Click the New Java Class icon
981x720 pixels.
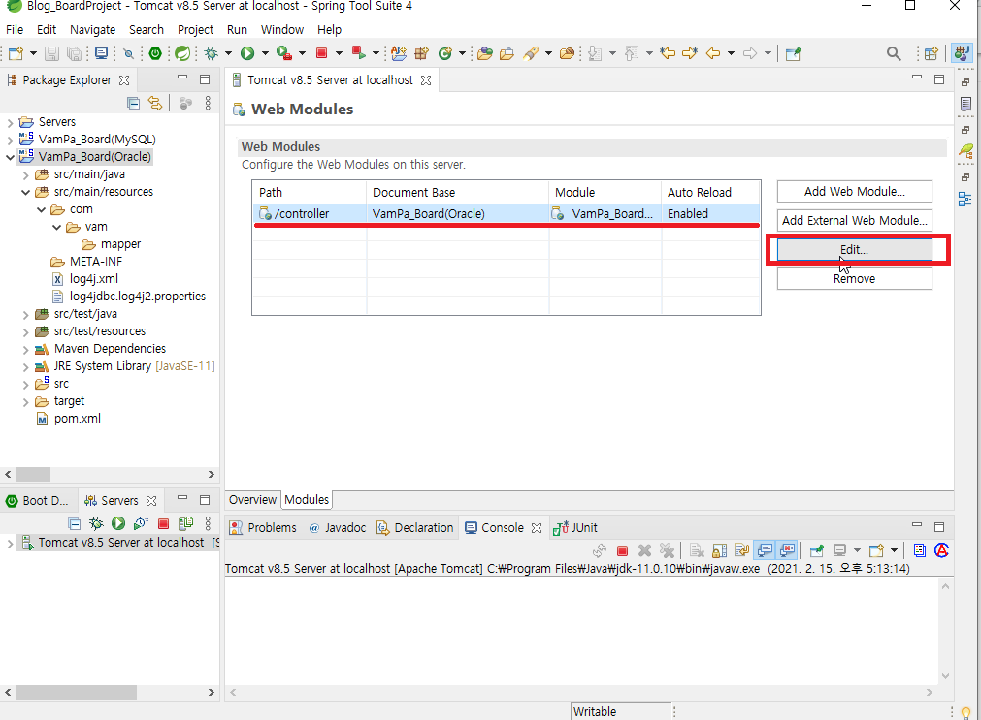click(x=445, y=53)
